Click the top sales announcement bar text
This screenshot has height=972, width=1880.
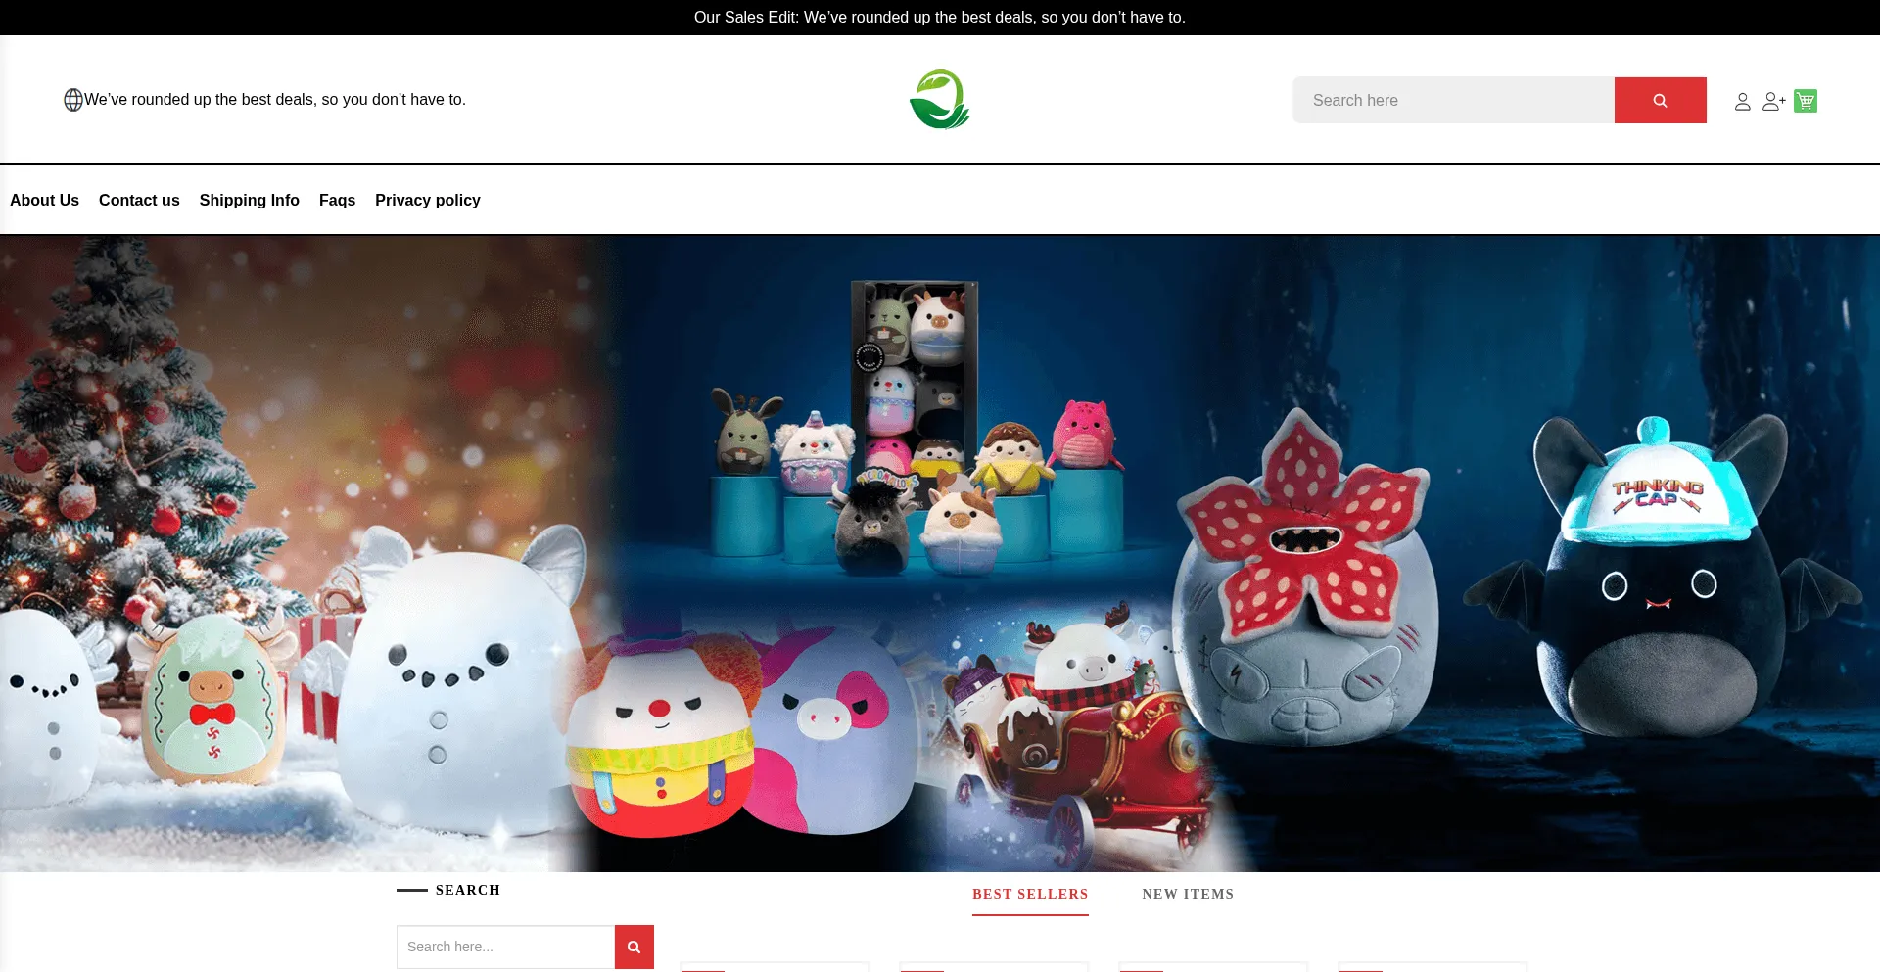pos(940,18)
